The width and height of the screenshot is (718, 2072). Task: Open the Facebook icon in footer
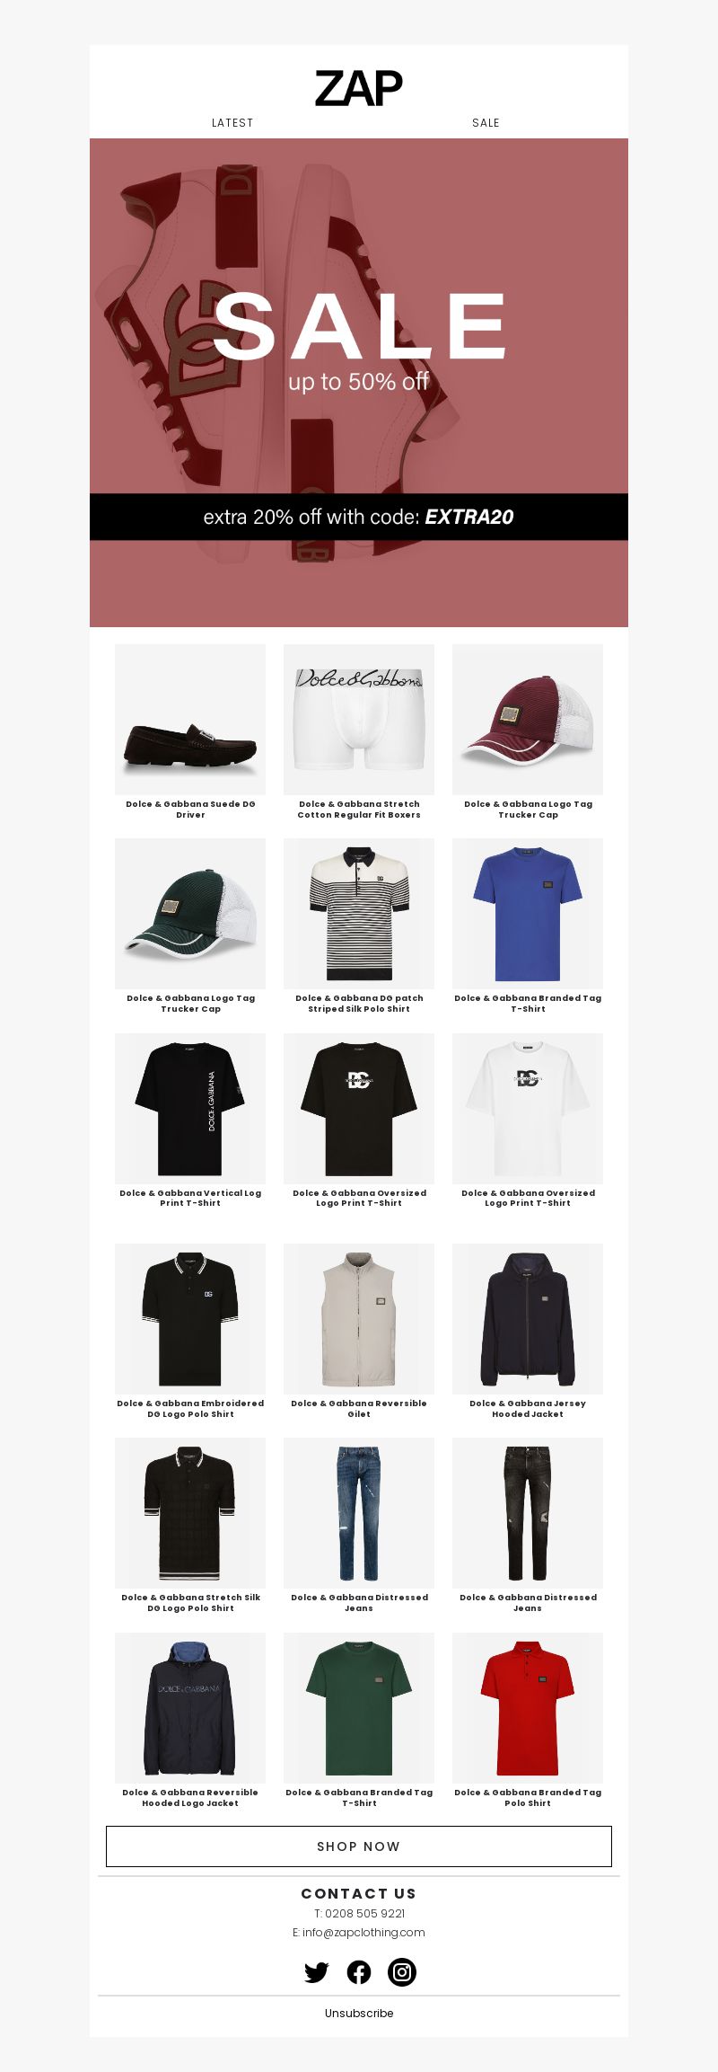(x=359, y=1972)
